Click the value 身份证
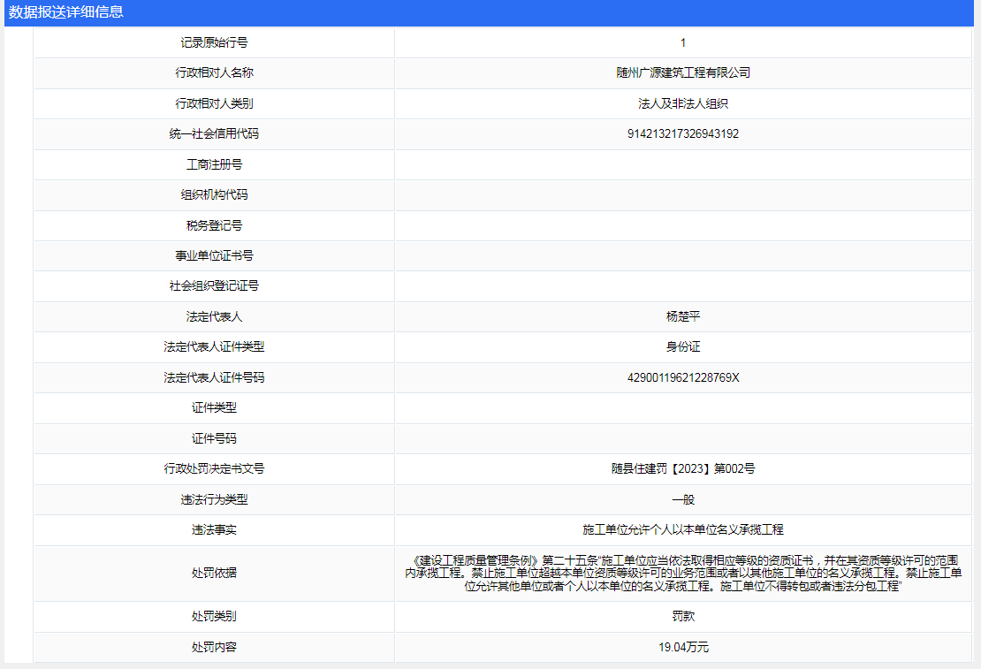 [682, 346]
